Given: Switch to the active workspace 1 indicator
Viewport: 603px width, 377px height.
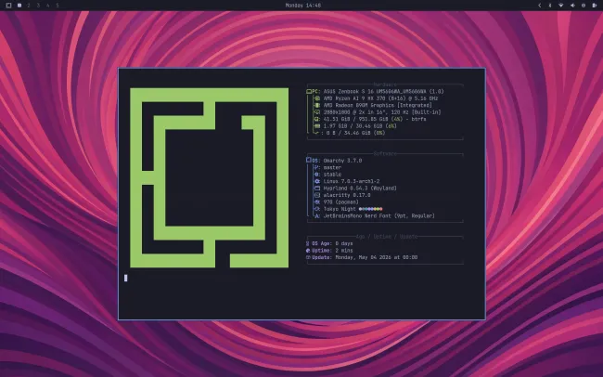Looking at the screenshot, I should coord(19,6).
